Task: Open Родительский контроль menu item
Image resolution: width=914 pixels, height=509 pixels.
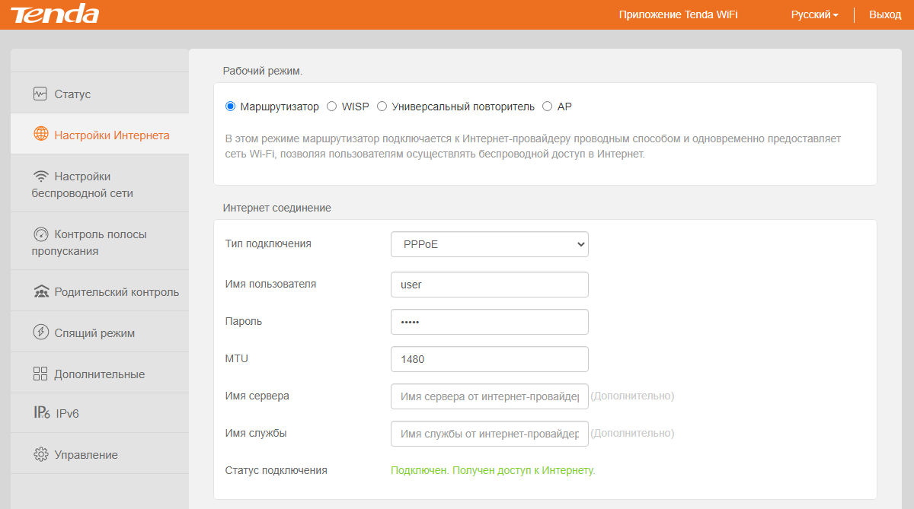Action: [100, 291]
